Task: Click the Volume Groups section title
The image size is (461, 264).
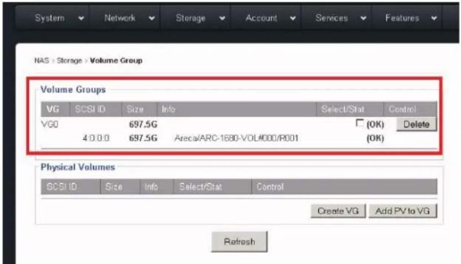Action: [73, 89]
